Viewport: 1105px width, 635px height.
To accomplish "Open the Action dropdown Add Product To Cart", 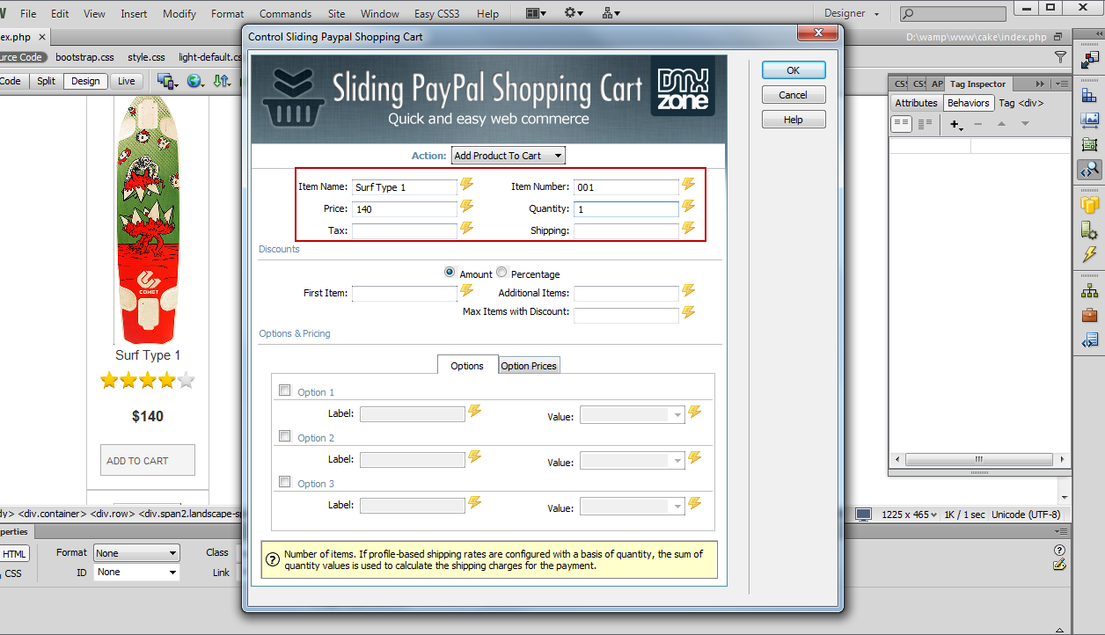I will coord(508,156).
